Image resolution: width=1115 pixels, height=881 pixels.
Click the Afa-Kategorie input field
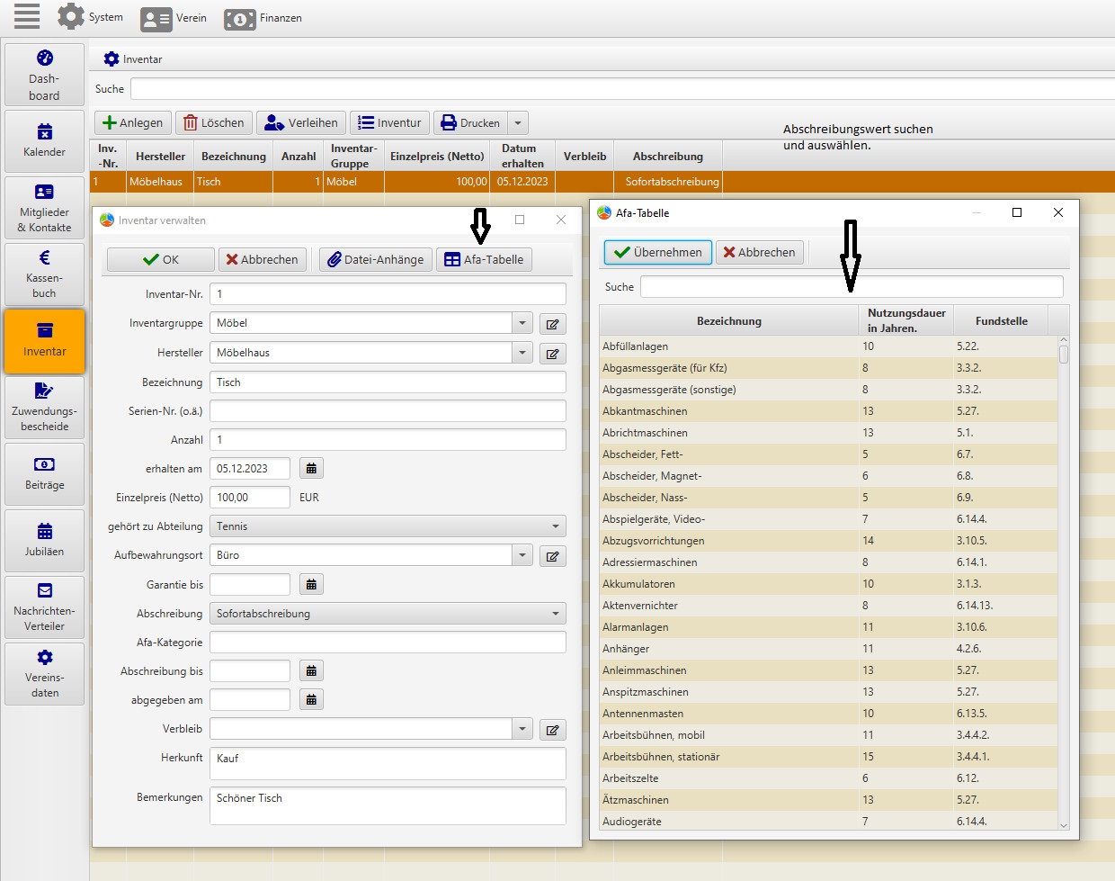tap(388, 643)
